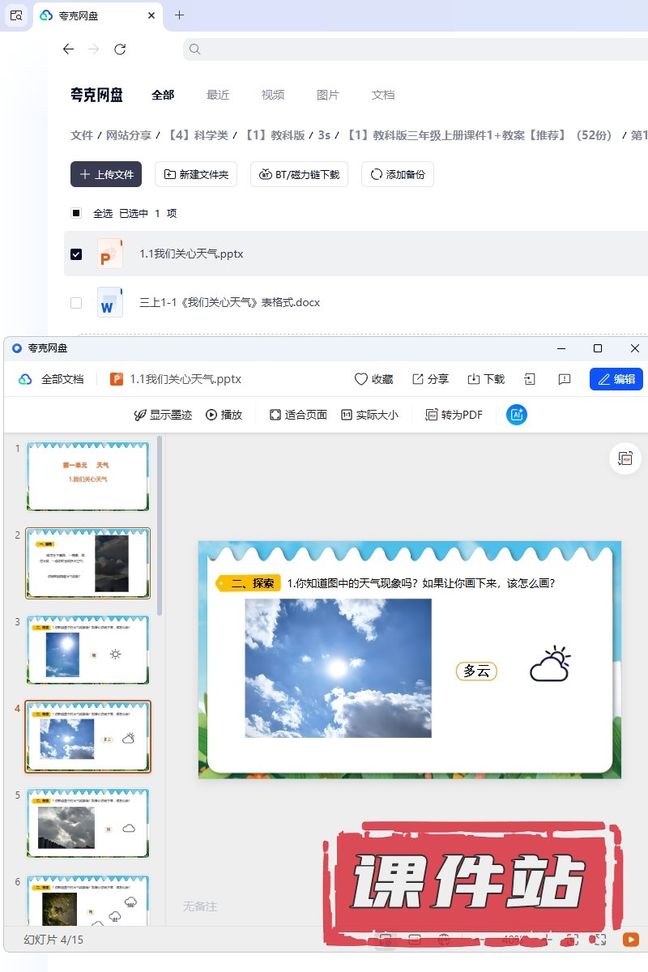The image size is (648, 972).
Task: Click 显示墨迹 to show ink
Action: click(163, 415)
